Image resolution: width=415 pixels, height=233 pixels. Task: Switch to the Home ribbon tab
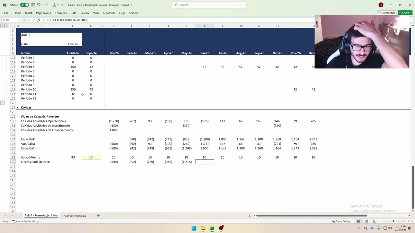point(18,13)
